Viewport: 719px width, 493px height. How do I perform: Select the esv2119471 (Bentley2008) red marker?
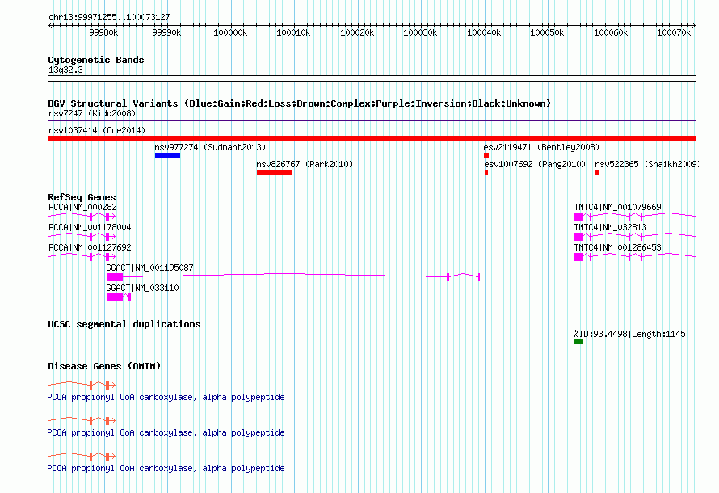[486, 155]
